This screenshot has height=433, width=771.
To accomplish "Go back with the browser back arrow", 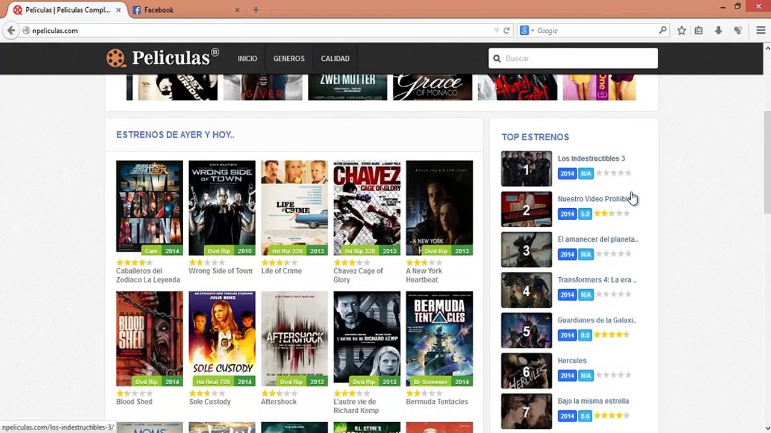I will point(11,31).
